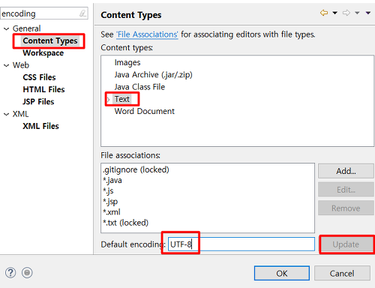The height and width of the screenshot is (288, 375).
Task: Select the Text content type
Action: click(122, 99)
